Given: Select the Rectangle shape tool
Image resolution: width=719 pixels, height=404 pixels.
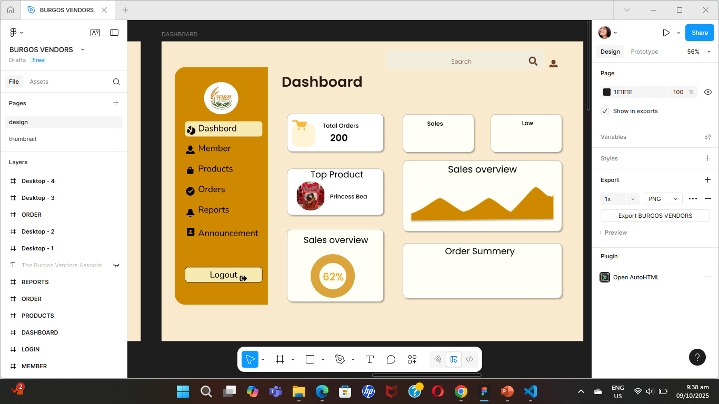Looking at the screenshot, I should coord(310,359).
